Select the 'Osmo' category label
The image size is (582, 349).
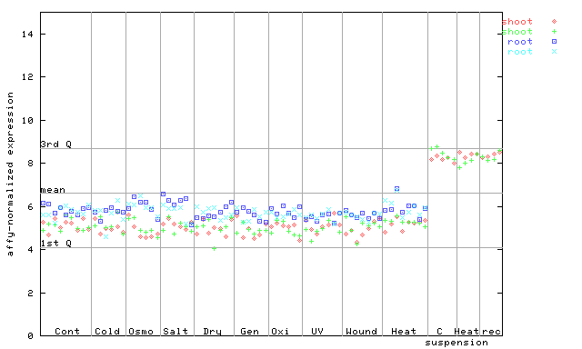click(141, 331)
